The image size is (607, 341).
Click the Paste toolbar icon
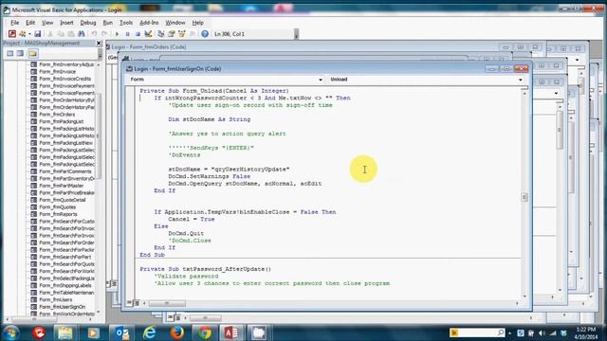(x=71, y=34)
